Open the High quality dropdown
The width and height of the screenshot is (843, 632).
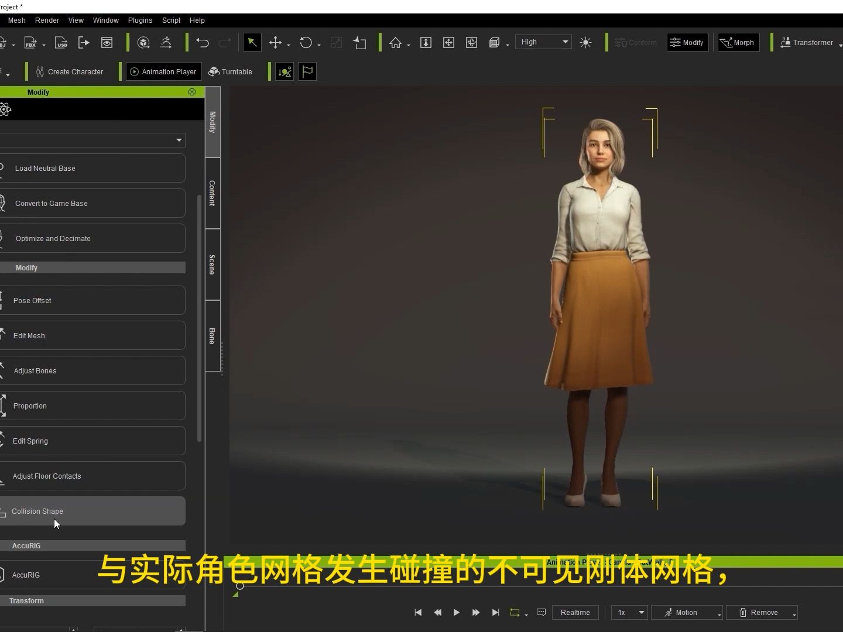pos(544,42)
